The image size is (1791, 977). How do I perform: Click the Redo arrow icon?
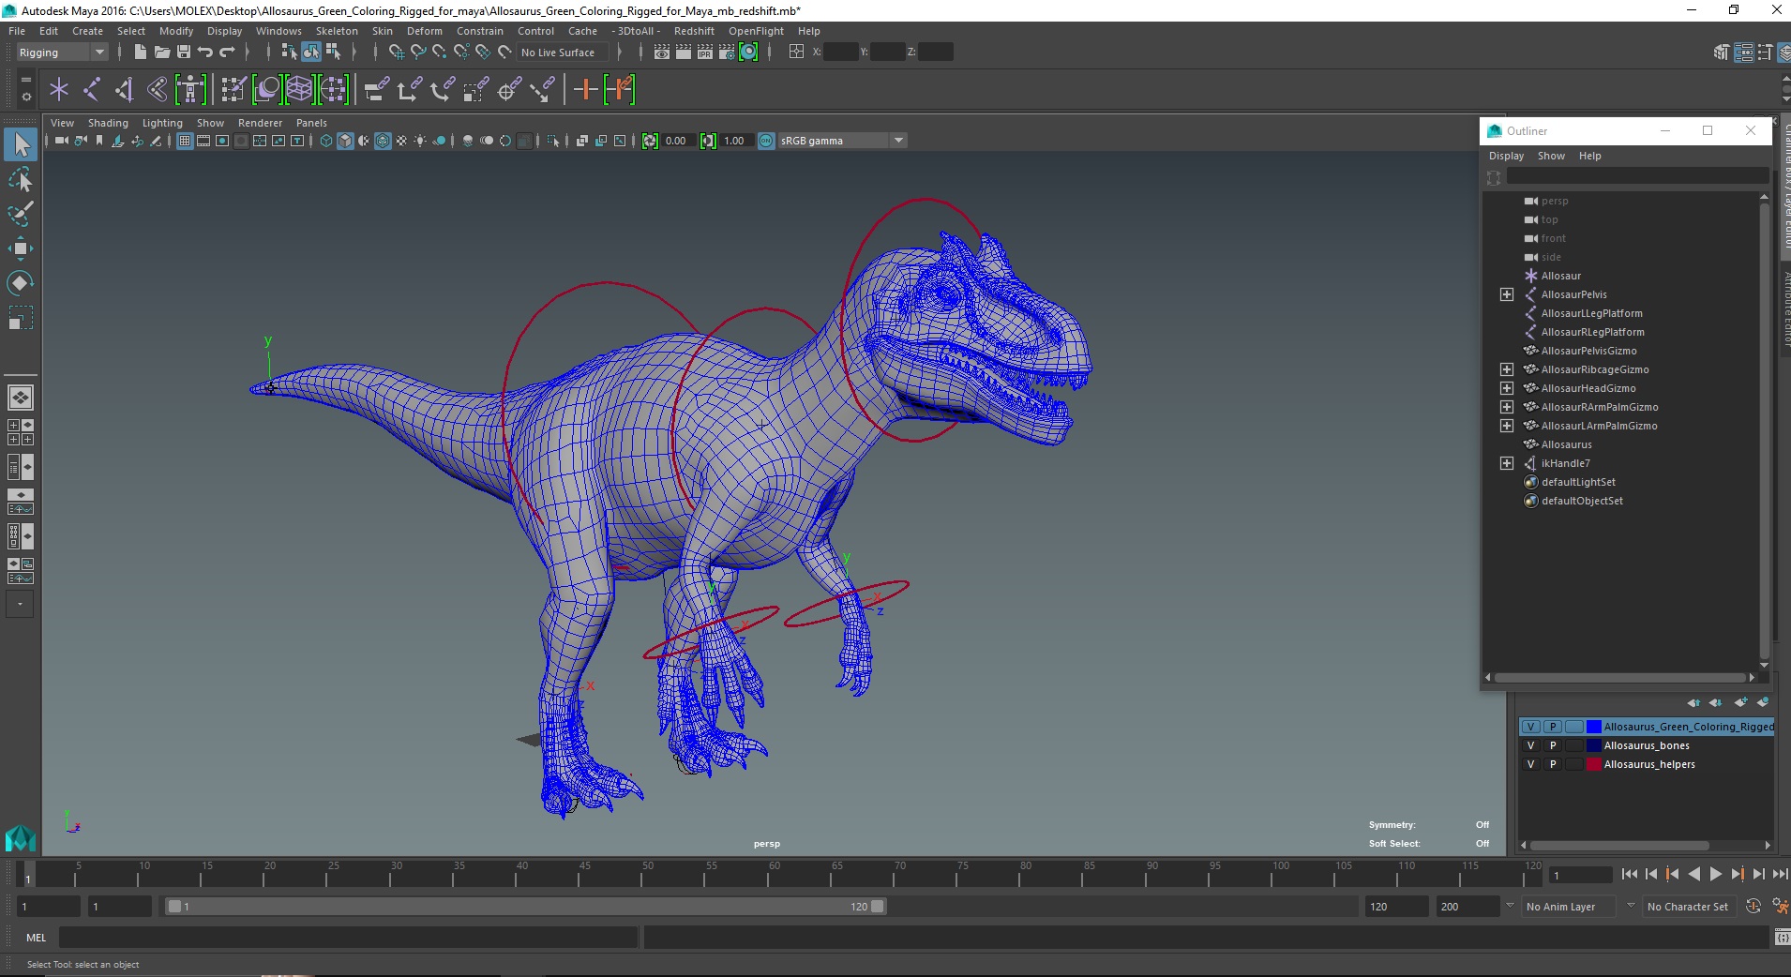pyautogui.click(x=227, y=53)
